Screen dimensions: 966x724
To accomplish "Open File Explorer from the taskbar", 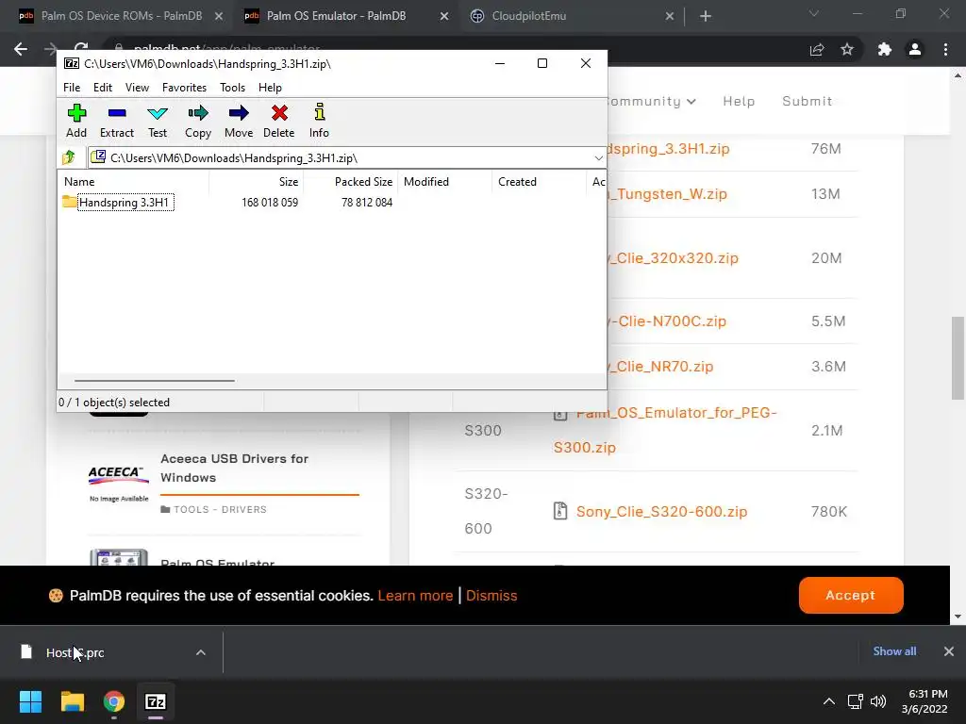I will click(x=72, y=701).
